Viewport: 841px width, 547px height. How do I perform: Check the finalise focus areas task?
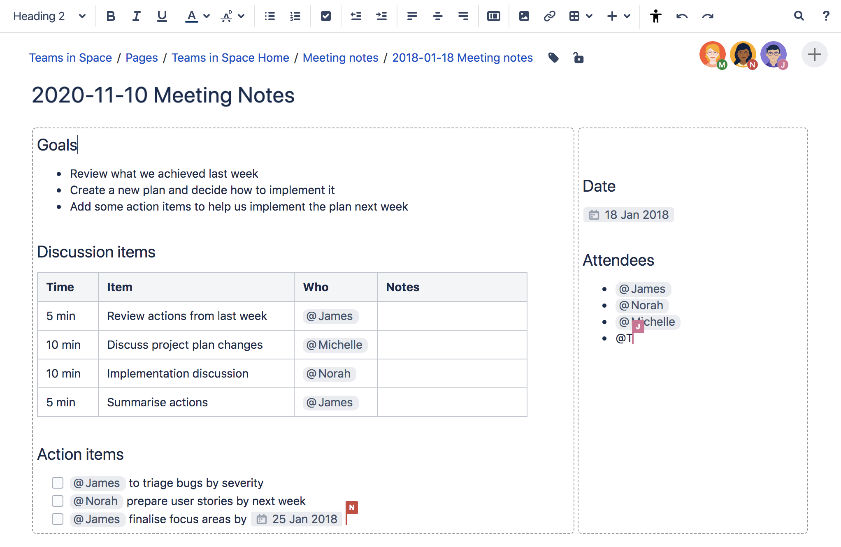point(58,519)
